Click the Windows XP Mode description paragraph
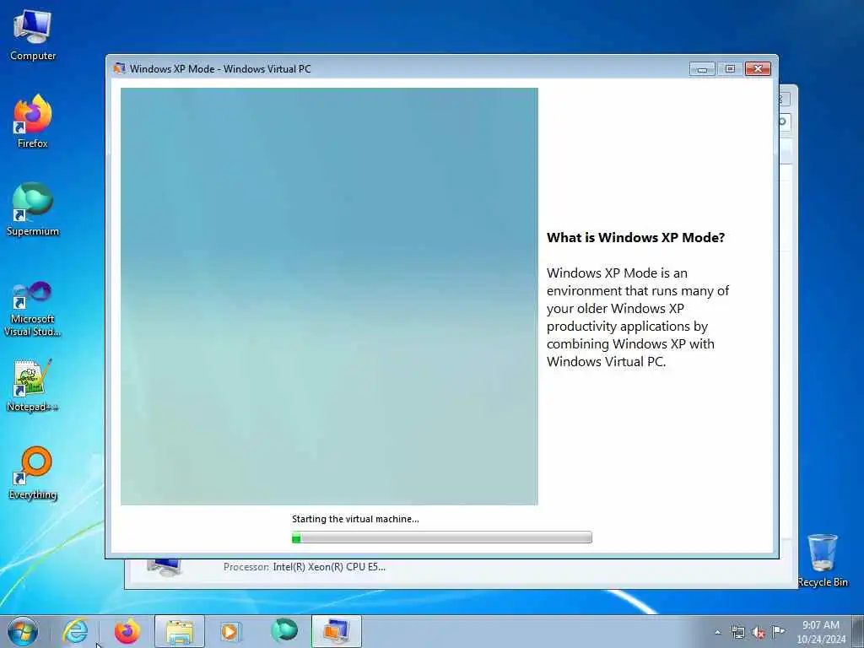Viewport: 864px width, 648px height. (638, 317)
